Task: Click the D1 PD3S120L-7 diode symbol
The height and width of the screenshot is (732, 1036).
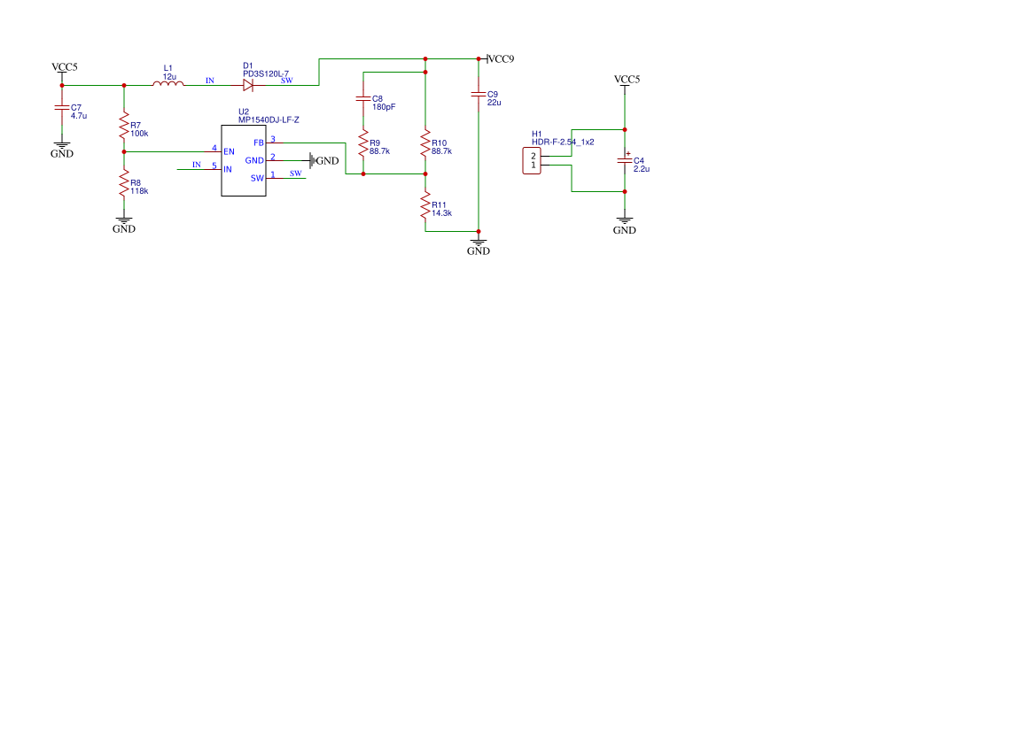Action: pos(248,85)
